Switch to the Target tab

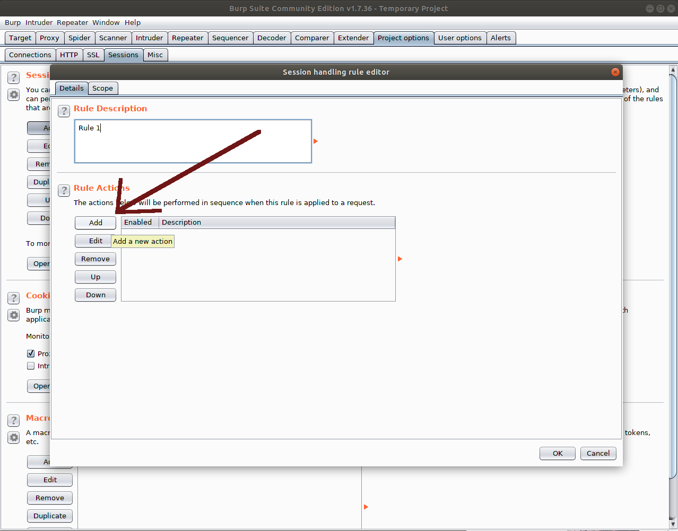20,38
